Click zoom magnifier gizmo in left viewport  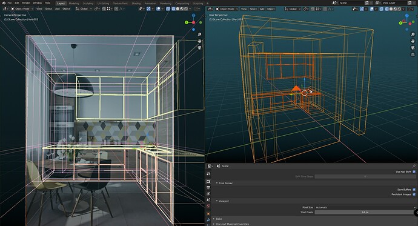click(x=199, y=35)
